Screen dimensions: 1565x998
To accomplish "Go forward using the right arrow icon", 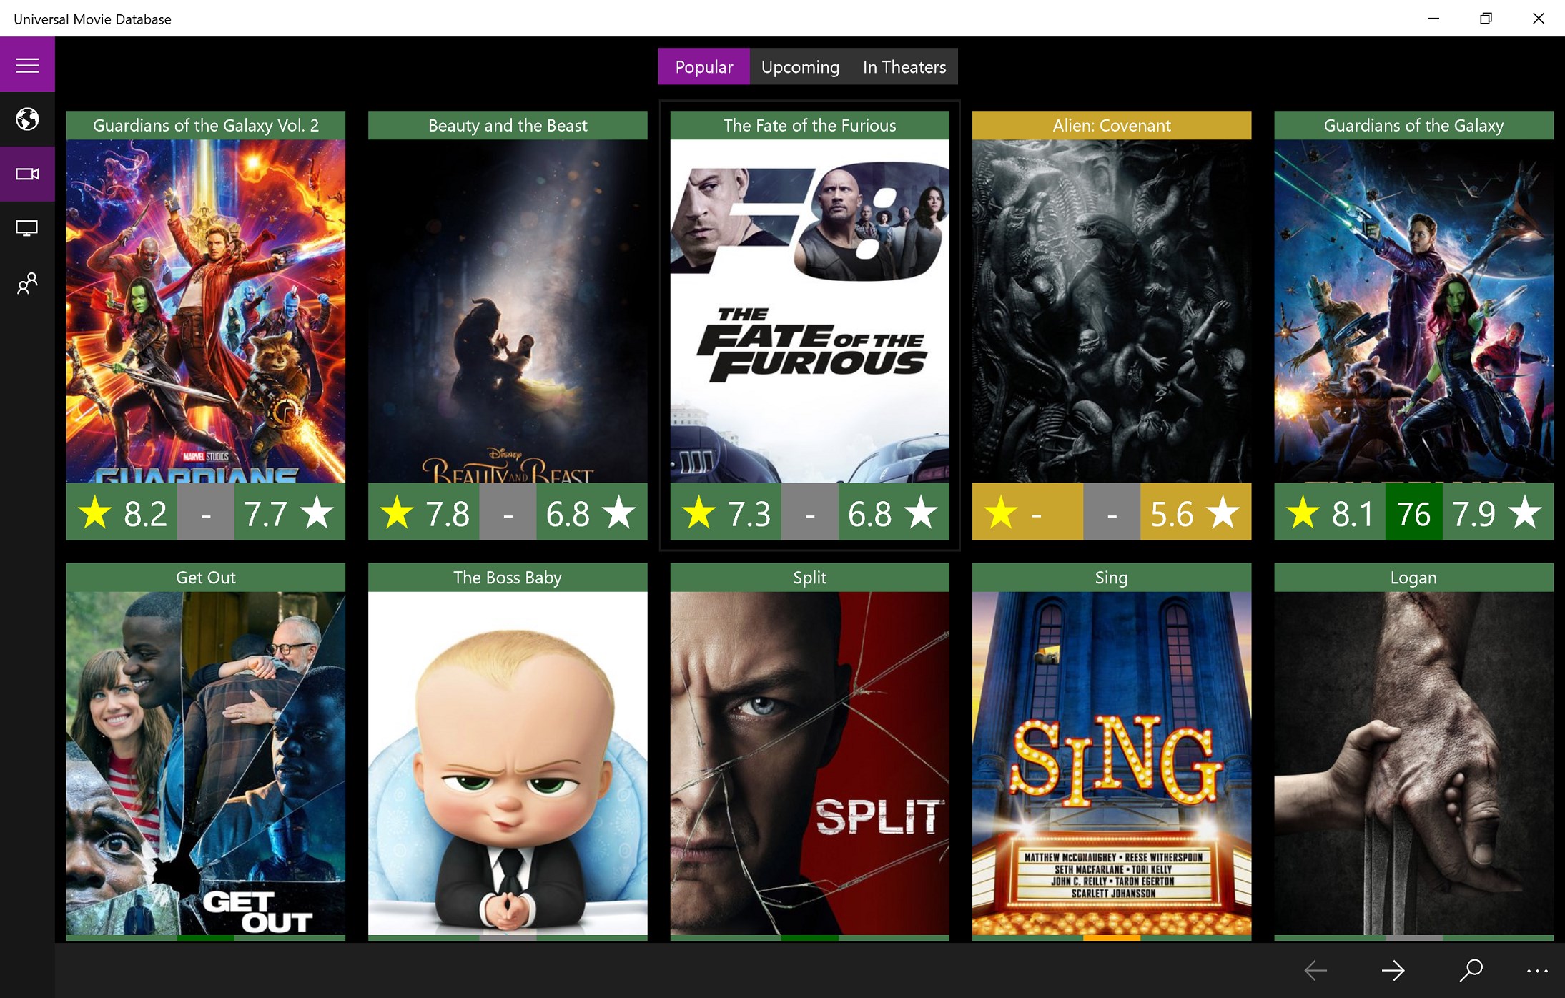I will (1393, 971).
